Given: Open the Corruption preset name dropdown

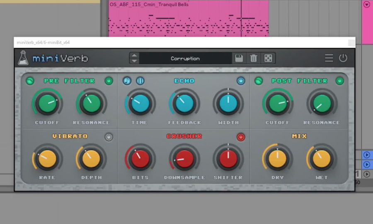Looking at the screenshot, I should pos(185,58).
